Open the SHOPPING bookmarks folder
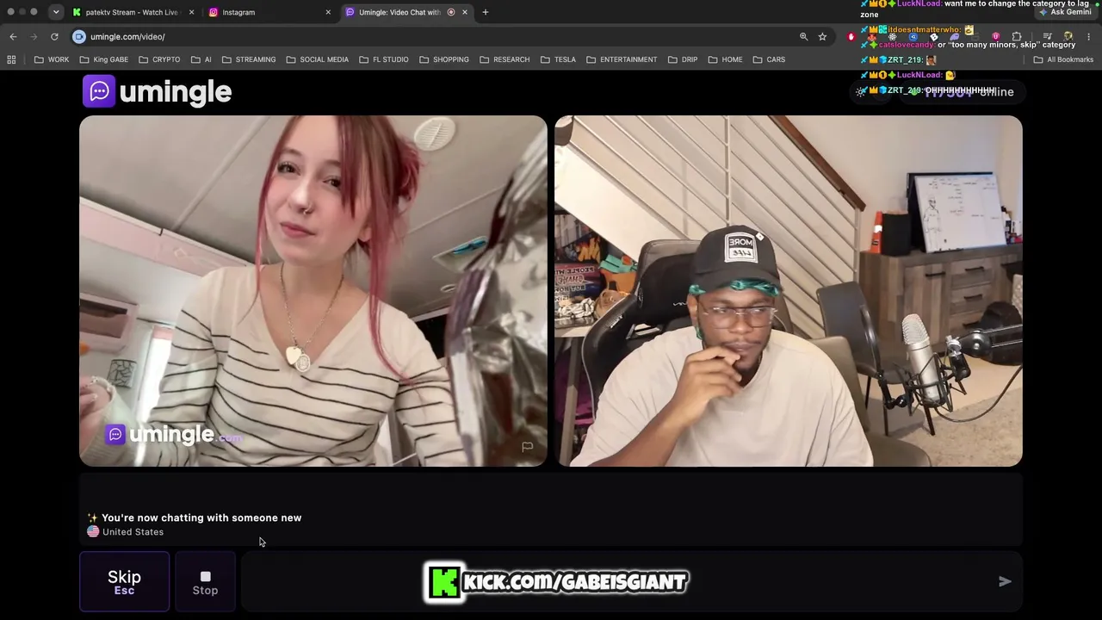The width and height of the screenshot is (1102, 620). 443,59
